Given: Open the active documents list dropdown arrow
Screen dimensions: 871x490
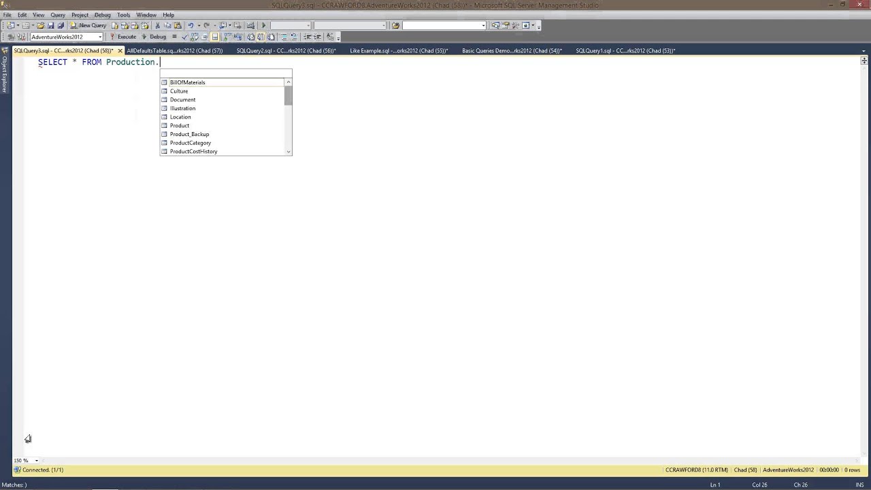Looking at the screenshot, I should (x=864, y=50).
